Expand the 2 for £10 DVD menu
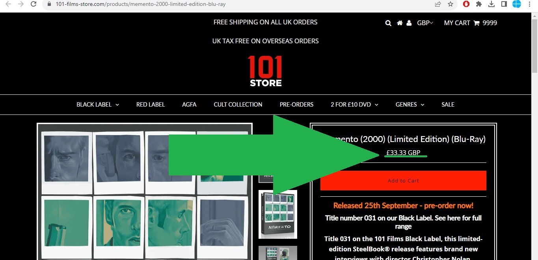 [x=354, y=105]
